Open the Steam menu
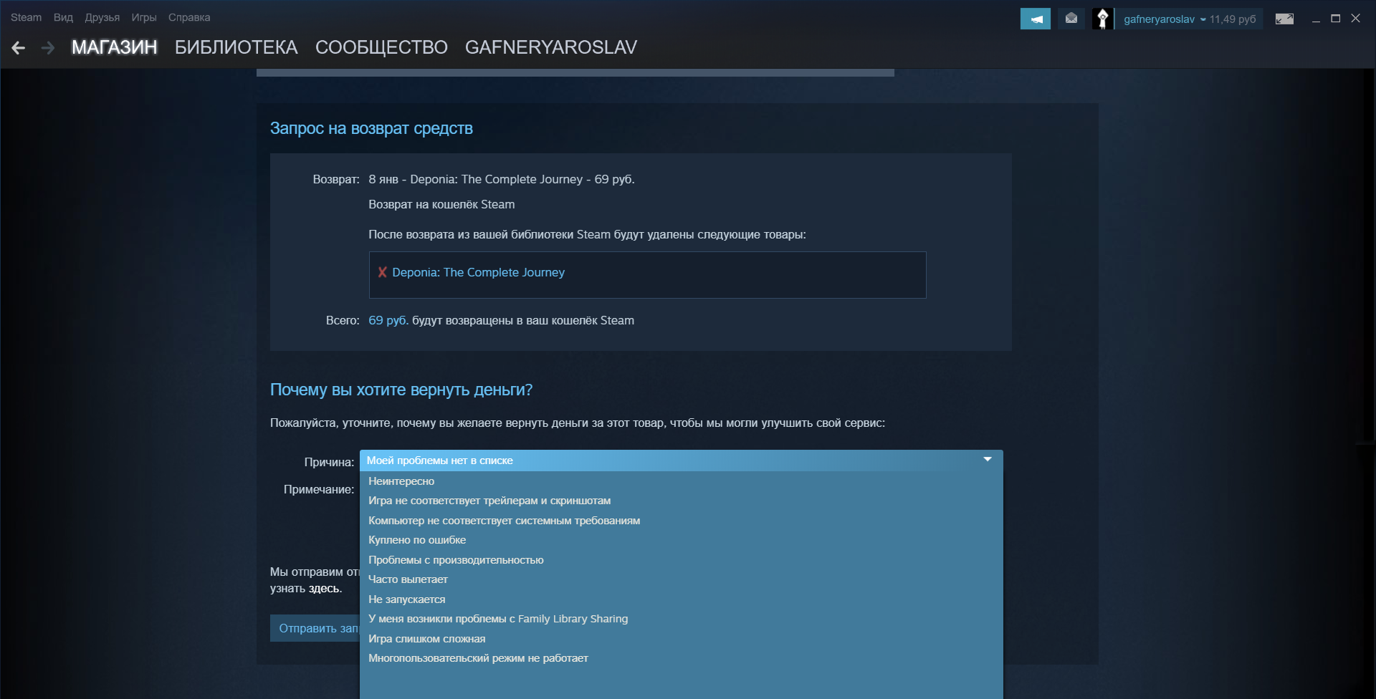The width and height of the screenshot is (1376, 699). [26, 17]
